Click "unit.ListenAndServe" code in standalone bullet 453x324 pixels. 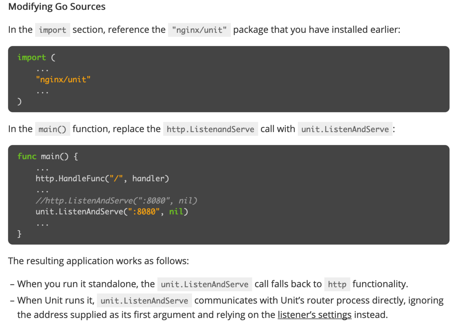[205, 284]
